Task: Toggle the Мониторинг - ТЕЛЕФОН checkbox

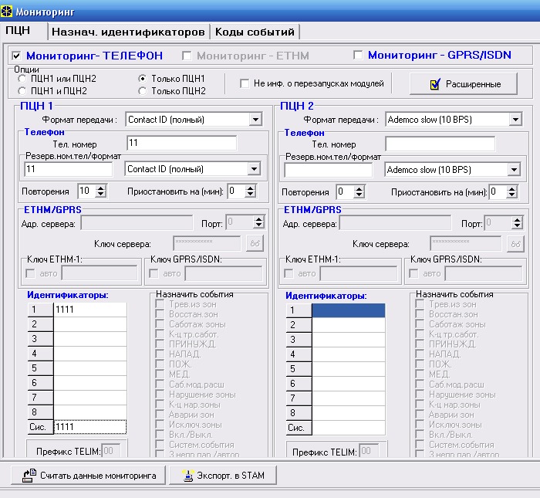Action: (x=17, y=56)
